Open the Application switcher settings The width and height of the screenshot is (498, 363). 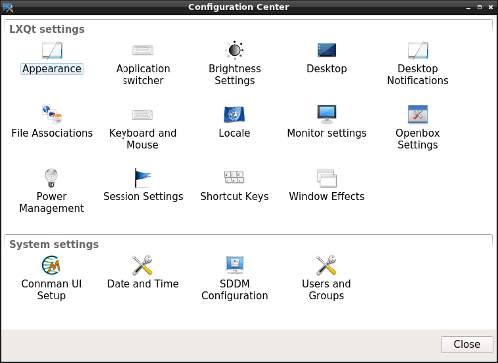click(x=143, y=50)
